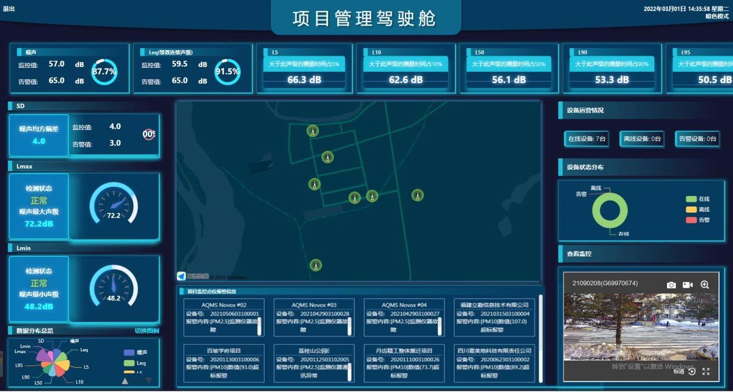Image resolution: width=733 pixels, height=392 pixels.
Task: Click the 退出 (logout) link at top left
Action: point(8,9)
